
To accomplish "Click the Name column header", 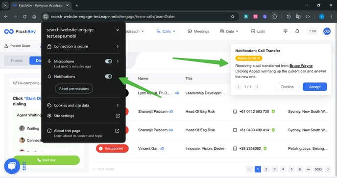I will [x=143, y=79].
